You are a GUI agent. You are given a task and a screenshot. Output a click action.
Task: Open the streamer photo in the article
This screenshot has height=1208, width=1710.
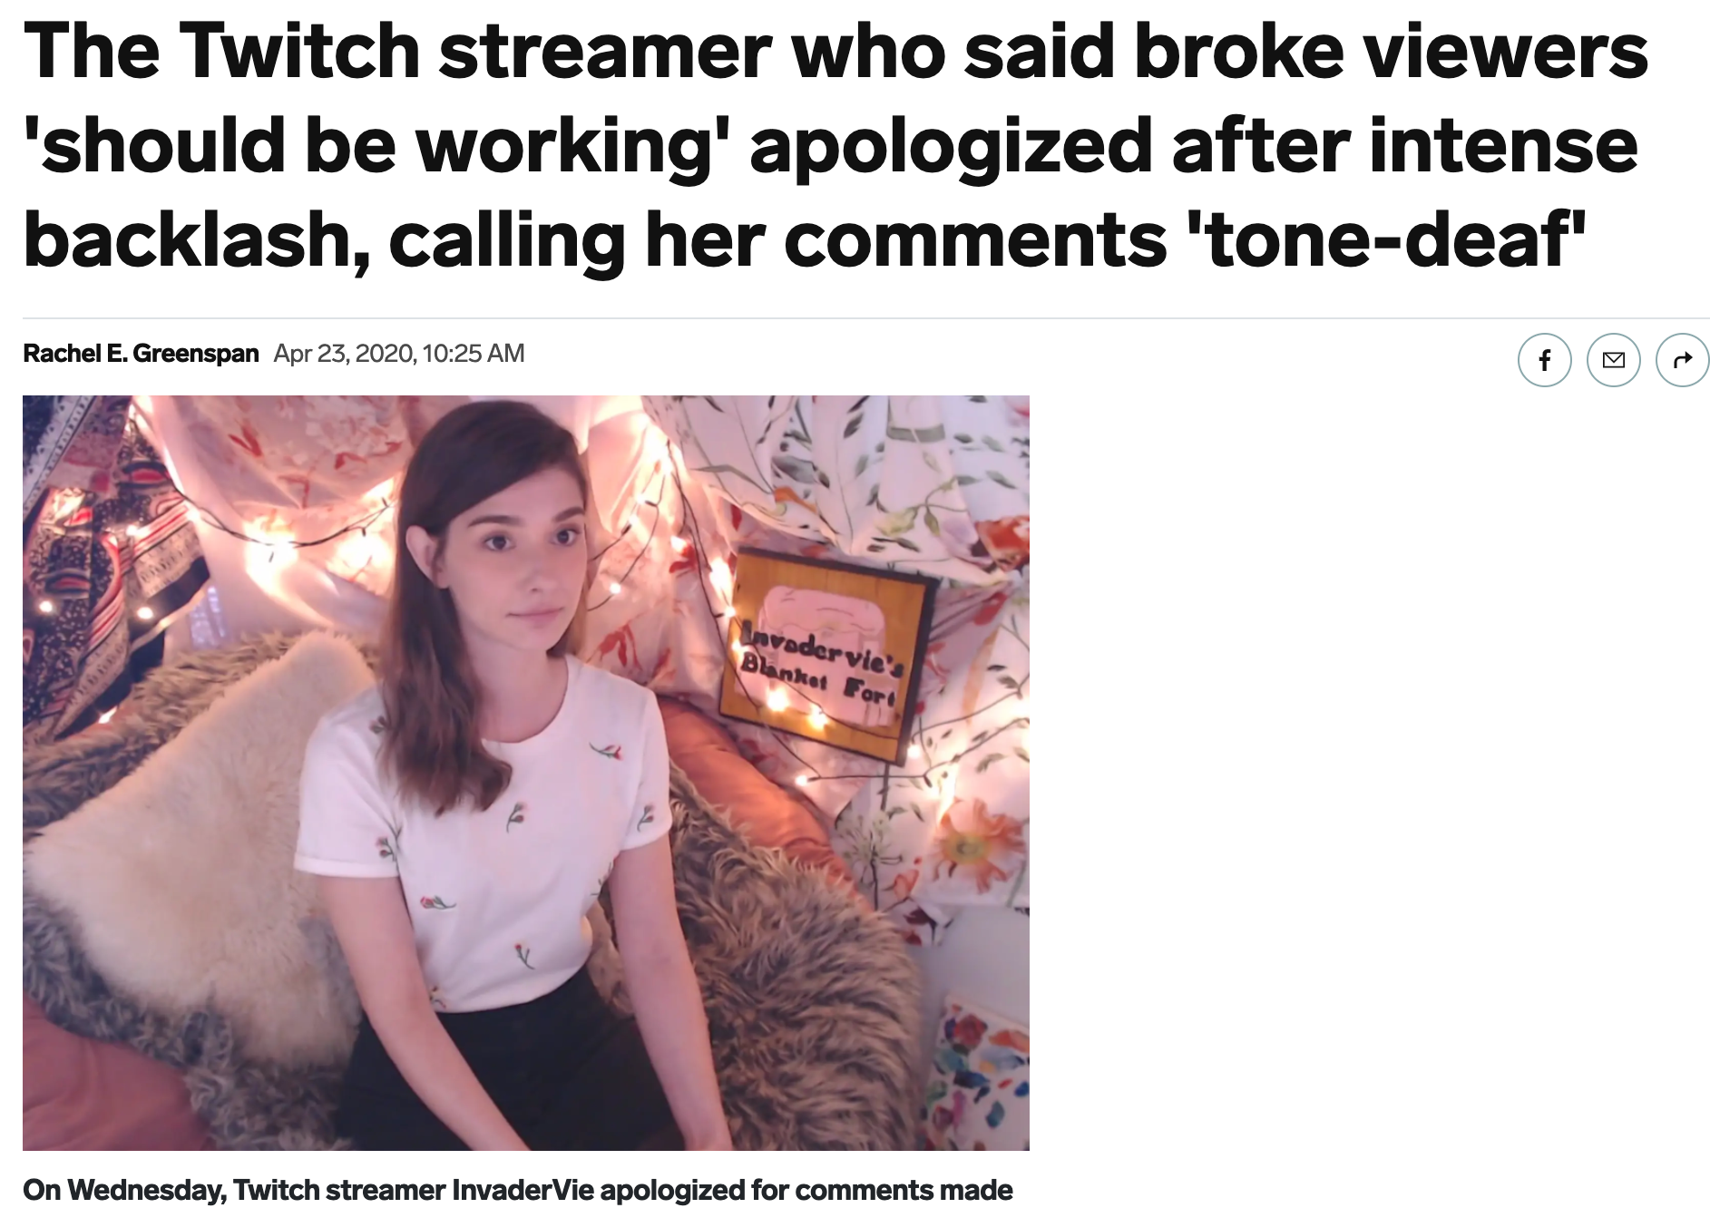526,773
